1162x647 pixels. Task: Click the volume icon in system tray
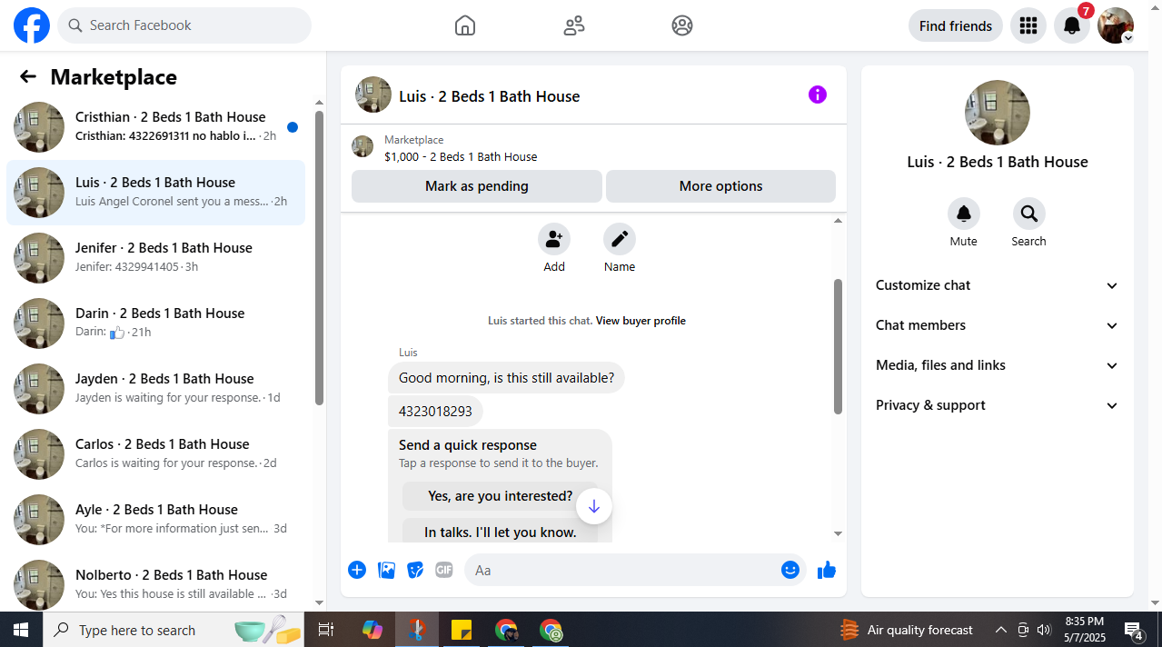(1044, 630)
